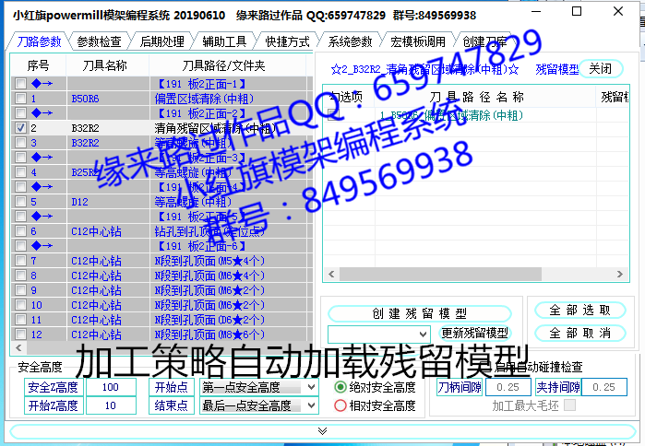Edit the 安全Z高度 value field 100
645x446 pixels.
point(111,387)
